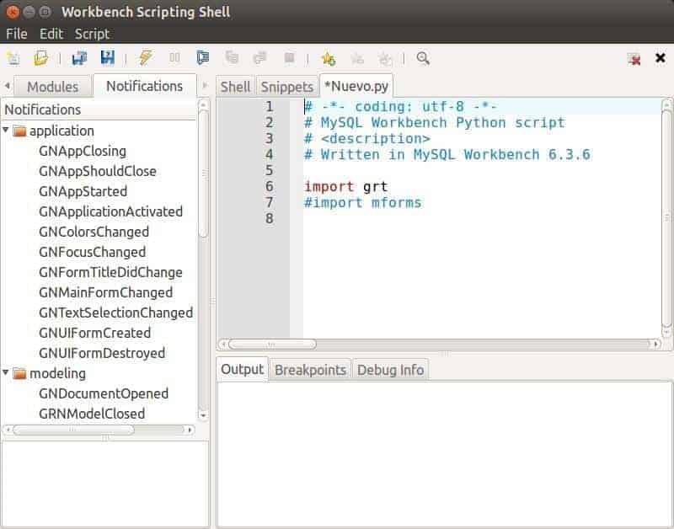
Task: Click right arrow of tree horizontal scrollbar
Action: coord(190,430)
